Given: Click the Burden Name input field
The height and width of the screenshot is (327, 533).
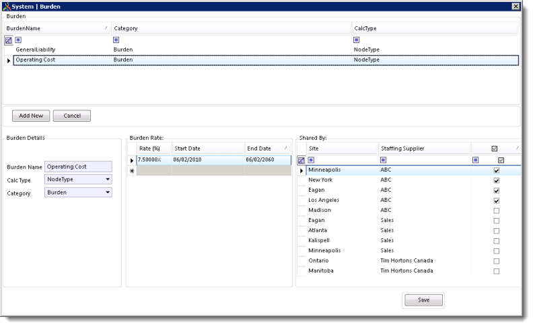Looking at the screenshot, I should pos(78,167).
